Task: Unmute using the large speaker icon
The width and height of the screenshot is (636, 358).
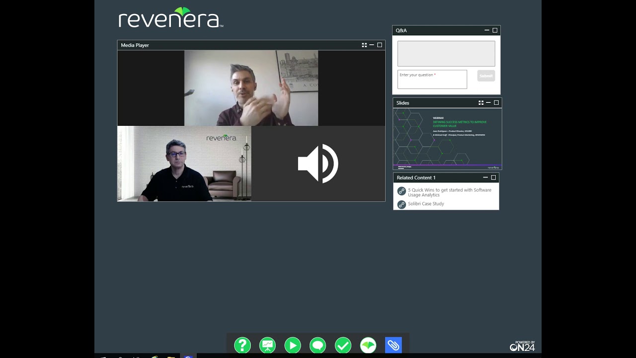Action: click(318, 164)
